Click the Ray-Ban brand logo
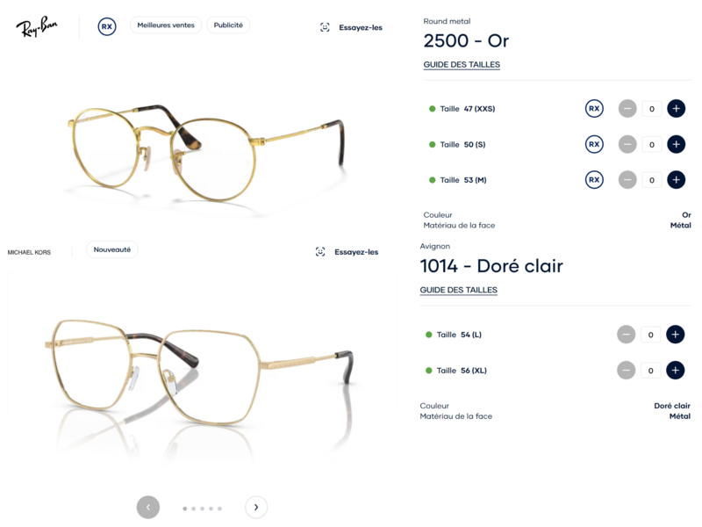The width and height of the screenshot is (702, 527). click(x=37, y=26)
